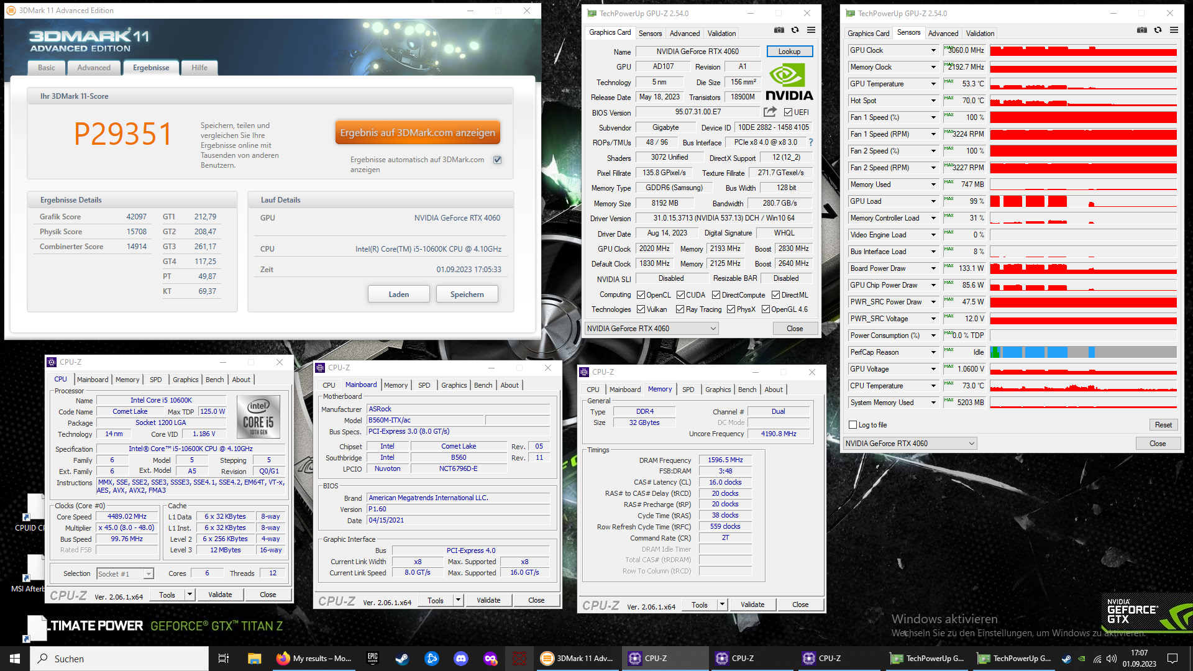The image size is (1193, 671).
Task: Click the BIOS export share icon
Action: tap(770, 112)
